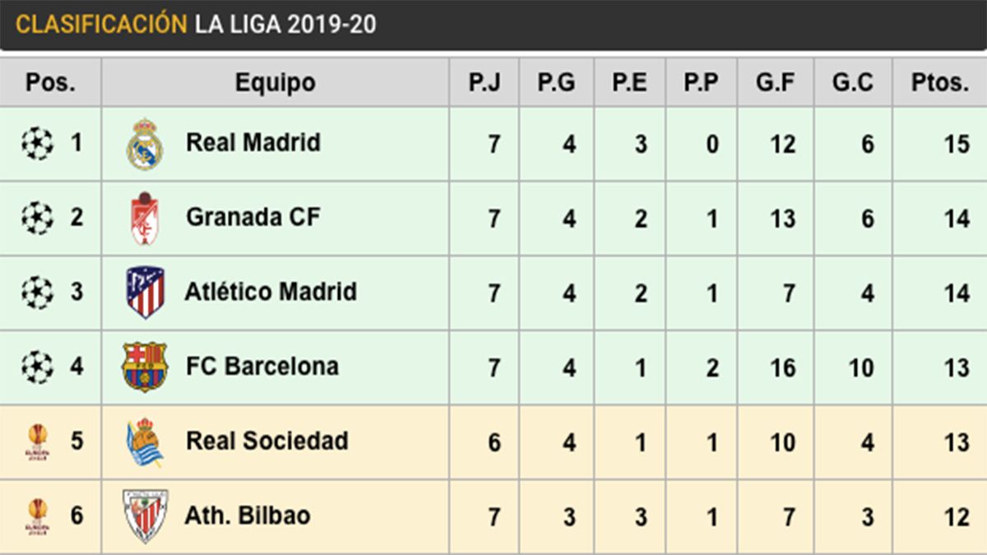Click the Real Madrid club crest
This screenshot has height=555, width=987.
145,145
